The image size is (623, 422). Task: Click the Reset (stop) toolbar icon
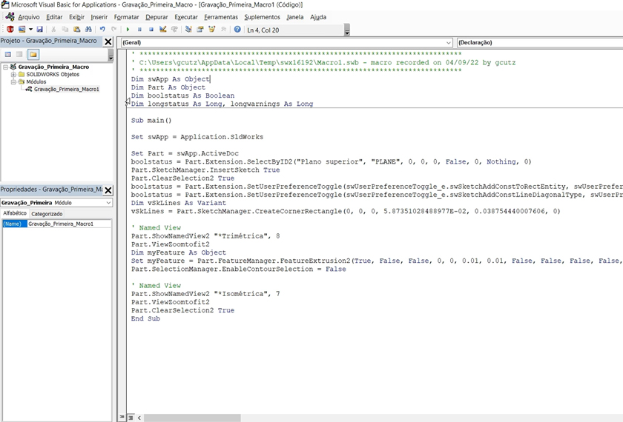(151, 30)
